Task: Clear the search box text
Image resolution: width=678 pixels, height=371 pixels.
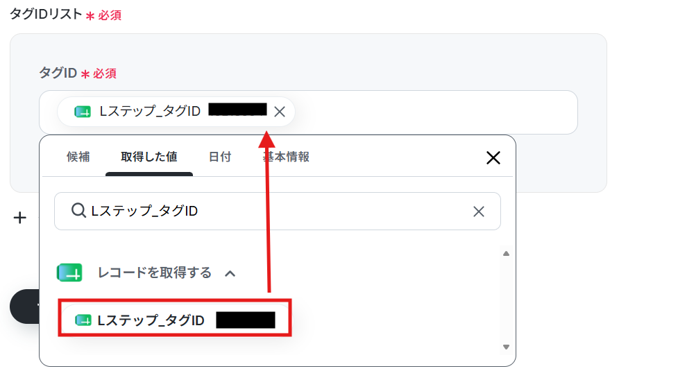Action: 479,212
